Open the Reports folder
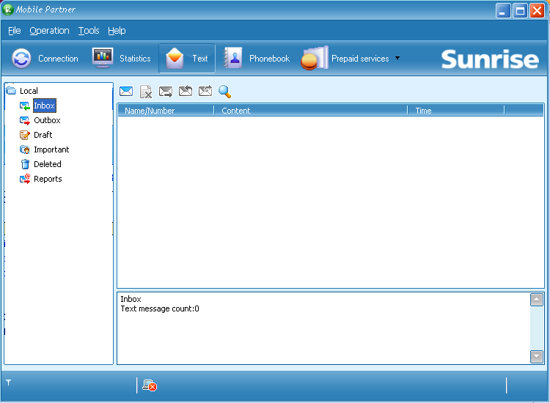This screenshot has height=403, width=550. [x=48, y=179]
